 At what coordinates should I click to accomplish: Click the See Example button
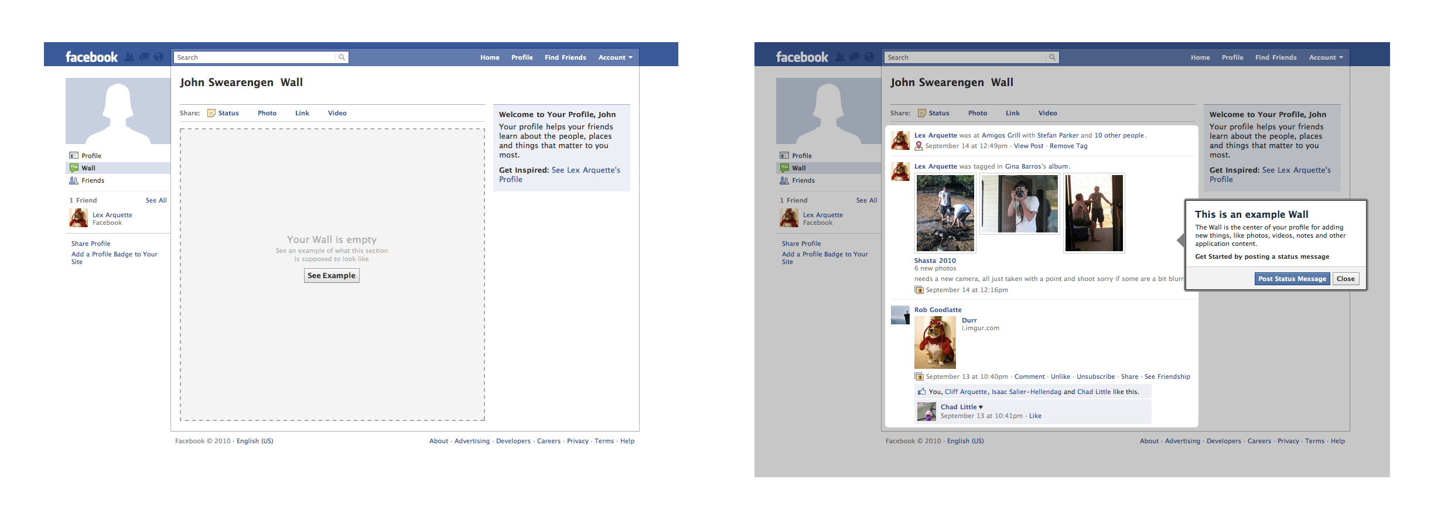[332, 275]
